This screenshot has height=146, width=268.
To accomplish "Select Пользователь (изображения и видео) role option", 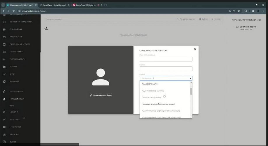I will [x=158, y=104].
